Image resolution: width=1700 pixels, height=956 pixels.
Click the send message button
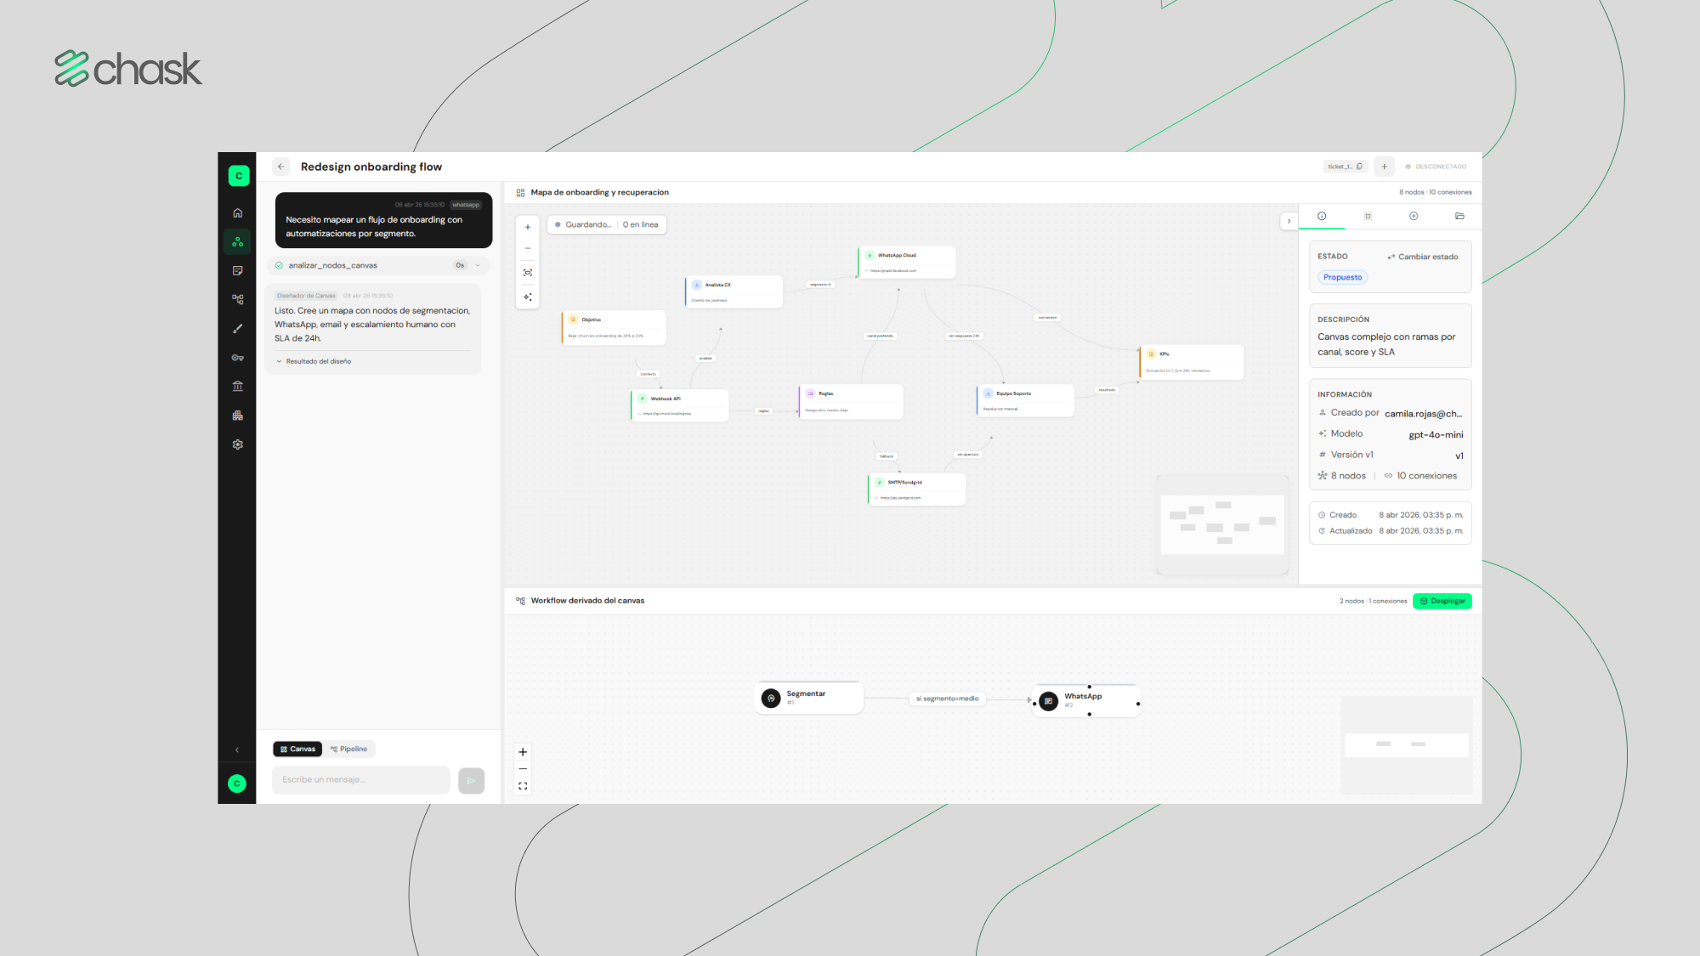(x=471, y=781)
